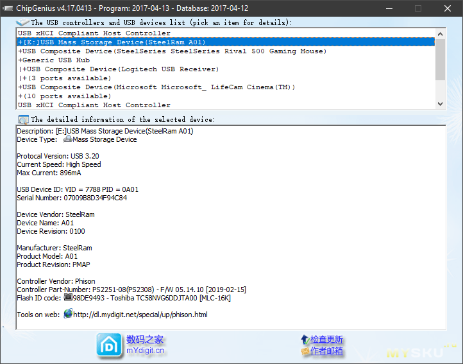Click the USB drive icon beside devices list heading
This screenshot has height=364, width=463.
(22, 22)
